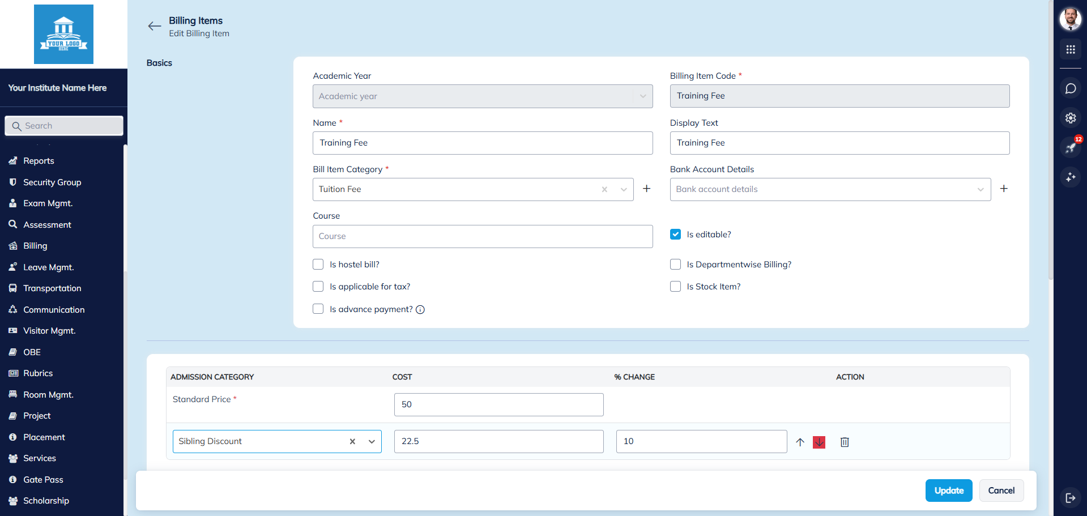Open Billing in the sidebar
Image resolution: width=1087 pixels, height=516 pixels.
(x=35, y=246)
